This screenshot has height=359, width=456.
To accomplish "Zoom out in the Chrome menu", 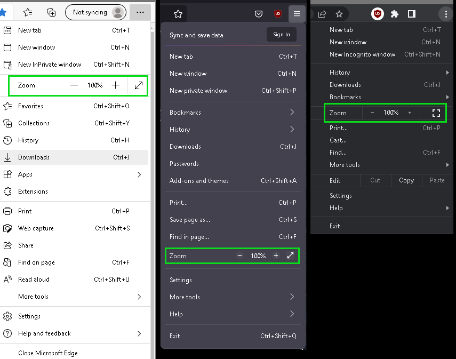I will [372, 113].
